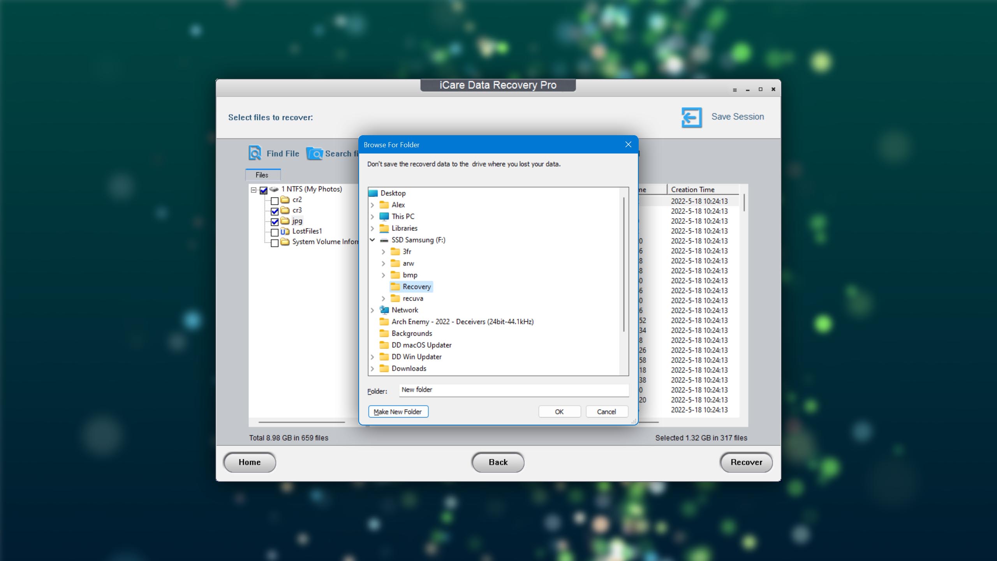Click the Save Session arrow icon
Screen dimensions: 997x561
pyautogui.click(x=692, y=117)
